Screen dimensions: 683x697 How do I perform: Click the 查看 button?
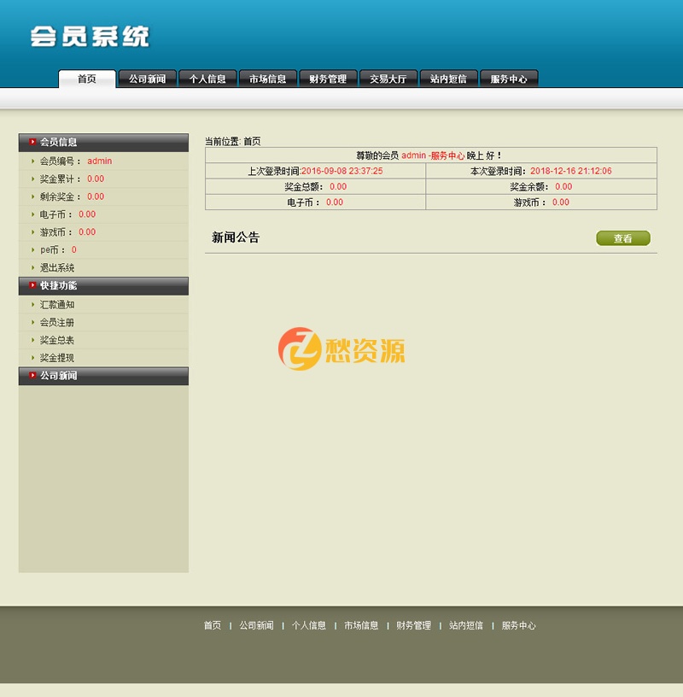622,238
